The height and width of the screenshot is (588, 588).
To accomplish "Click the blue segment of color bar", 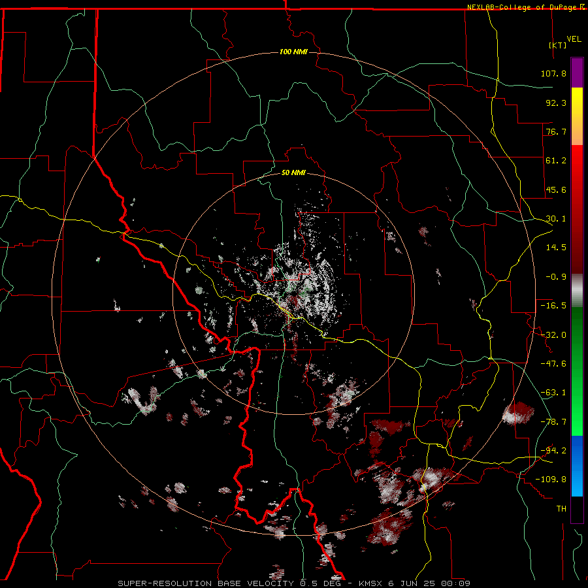I will tap(577, 466).
